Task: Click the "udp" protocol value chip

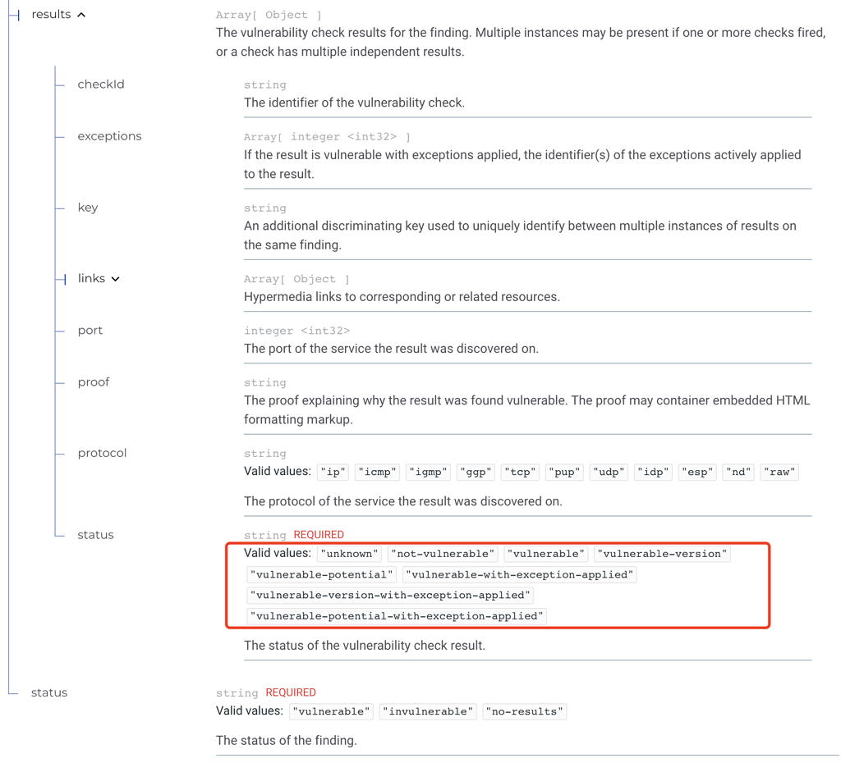Action: click(x=608, y=472)
